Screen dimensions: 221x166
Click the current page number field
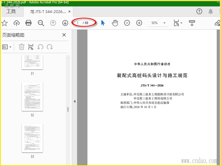(78, 23)
